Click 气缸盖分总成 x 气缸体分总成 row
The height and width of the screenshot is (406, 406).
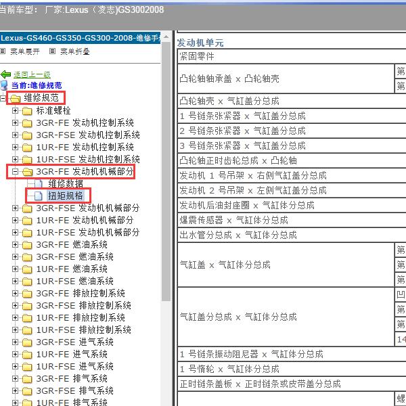tap(286, 317)
